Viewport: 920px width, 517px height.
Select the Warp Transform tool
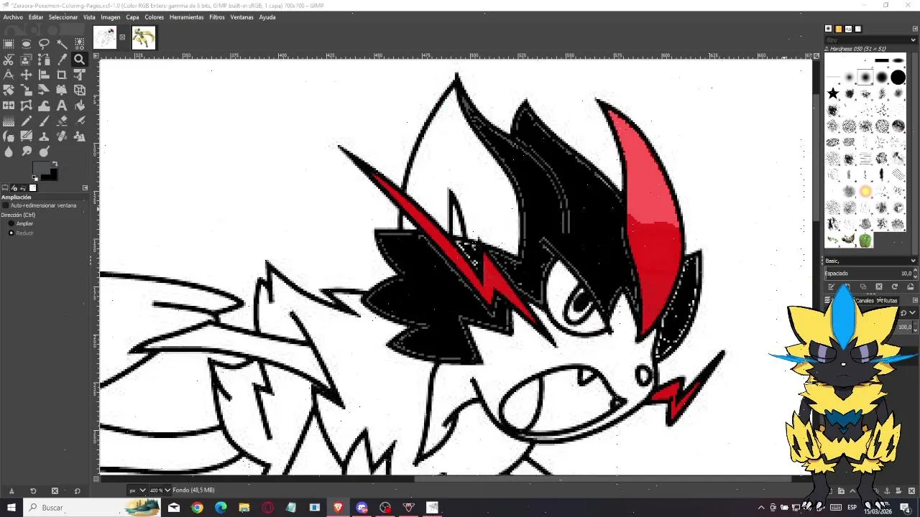pos(44,106)
